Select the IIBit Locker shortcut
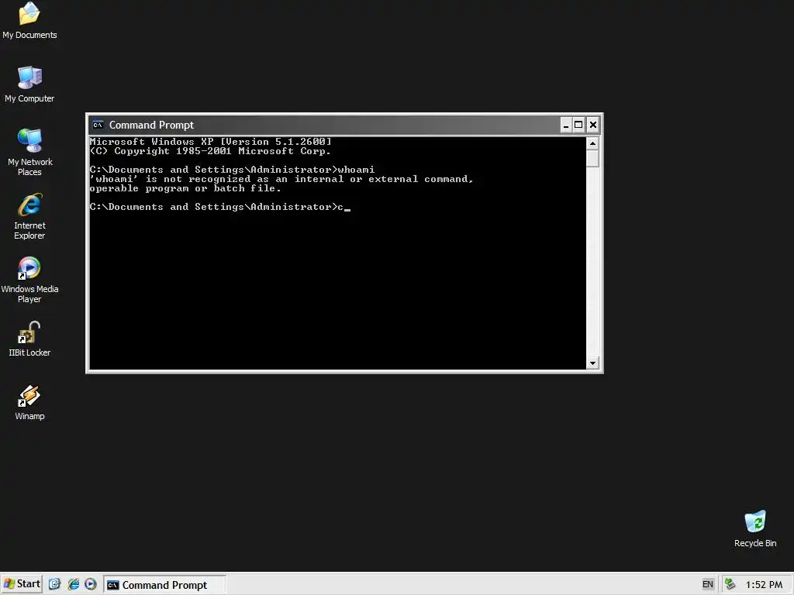Image resolution: width=794 pixels, height=595 pixels. (29, 339)
